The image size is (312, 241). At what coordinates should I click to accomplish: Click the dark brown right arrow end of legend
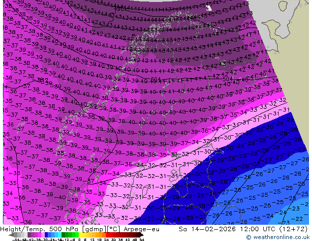(x=142, y=235)
